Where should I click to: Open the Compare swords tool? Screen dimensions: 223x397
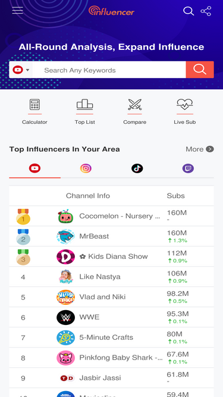click(x=135, y=111)
